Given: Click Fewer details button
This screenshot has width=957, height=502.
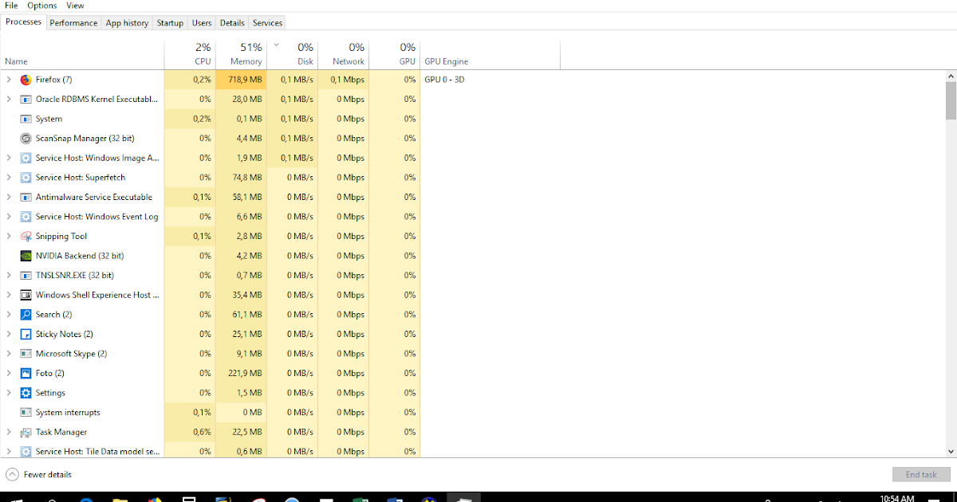Looking at the screenshot, I should pos(38,475).
